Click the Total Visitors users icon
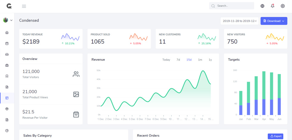292x140 pixels. 76,74
